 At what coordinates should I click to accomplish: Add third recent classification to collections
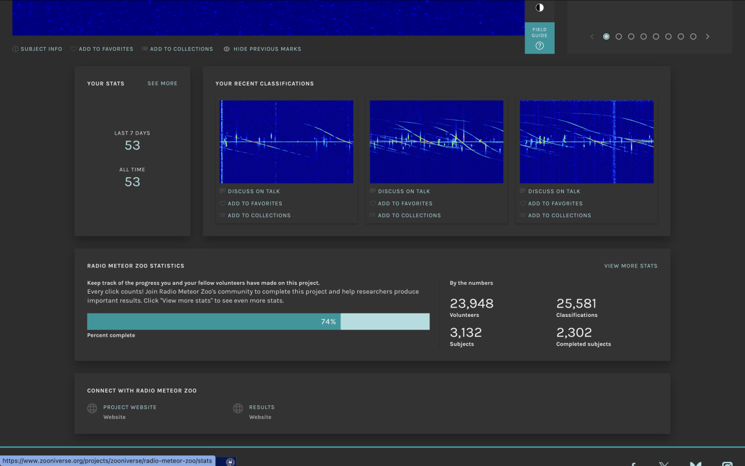pos(559,216)
